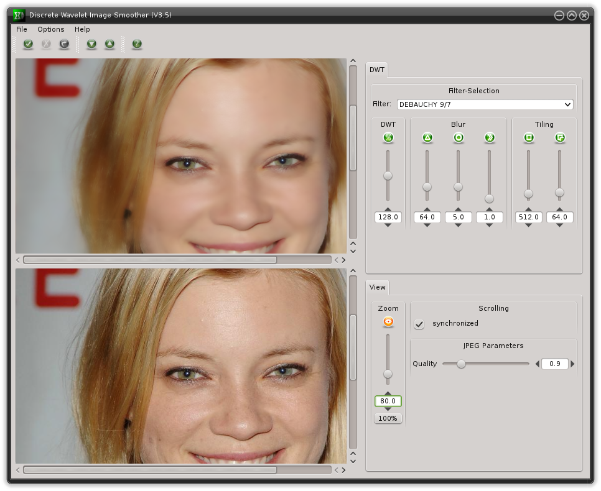Open the File menu

tap(22, 29)
